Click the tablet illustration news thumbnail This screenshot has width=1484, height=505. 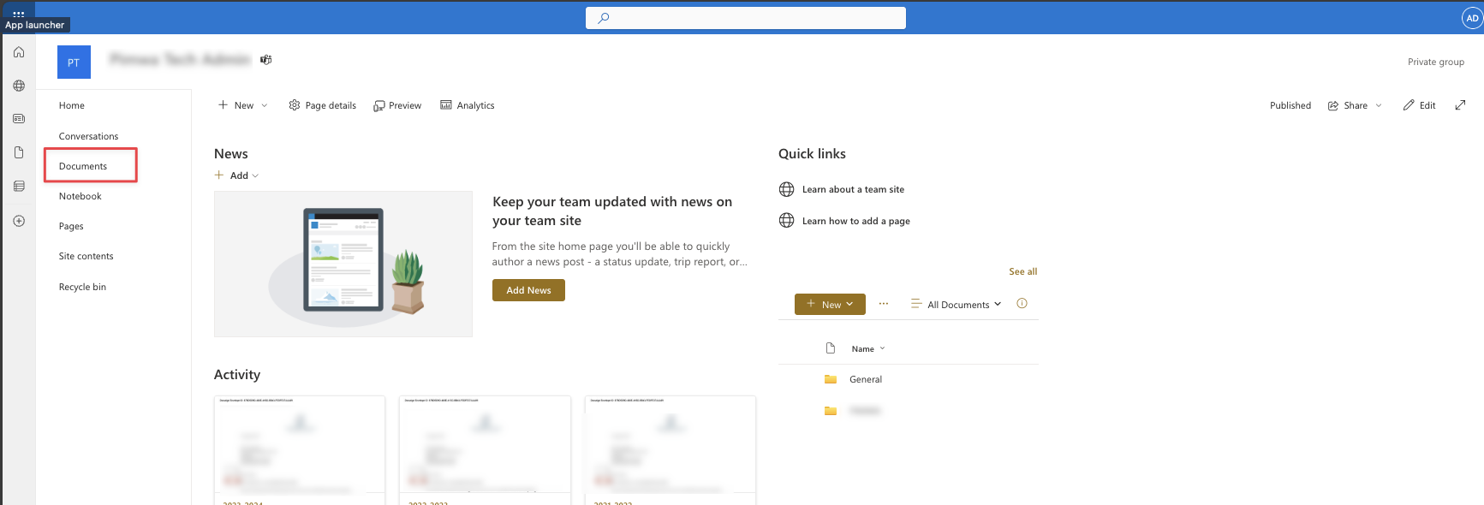(x=343, y=264)
